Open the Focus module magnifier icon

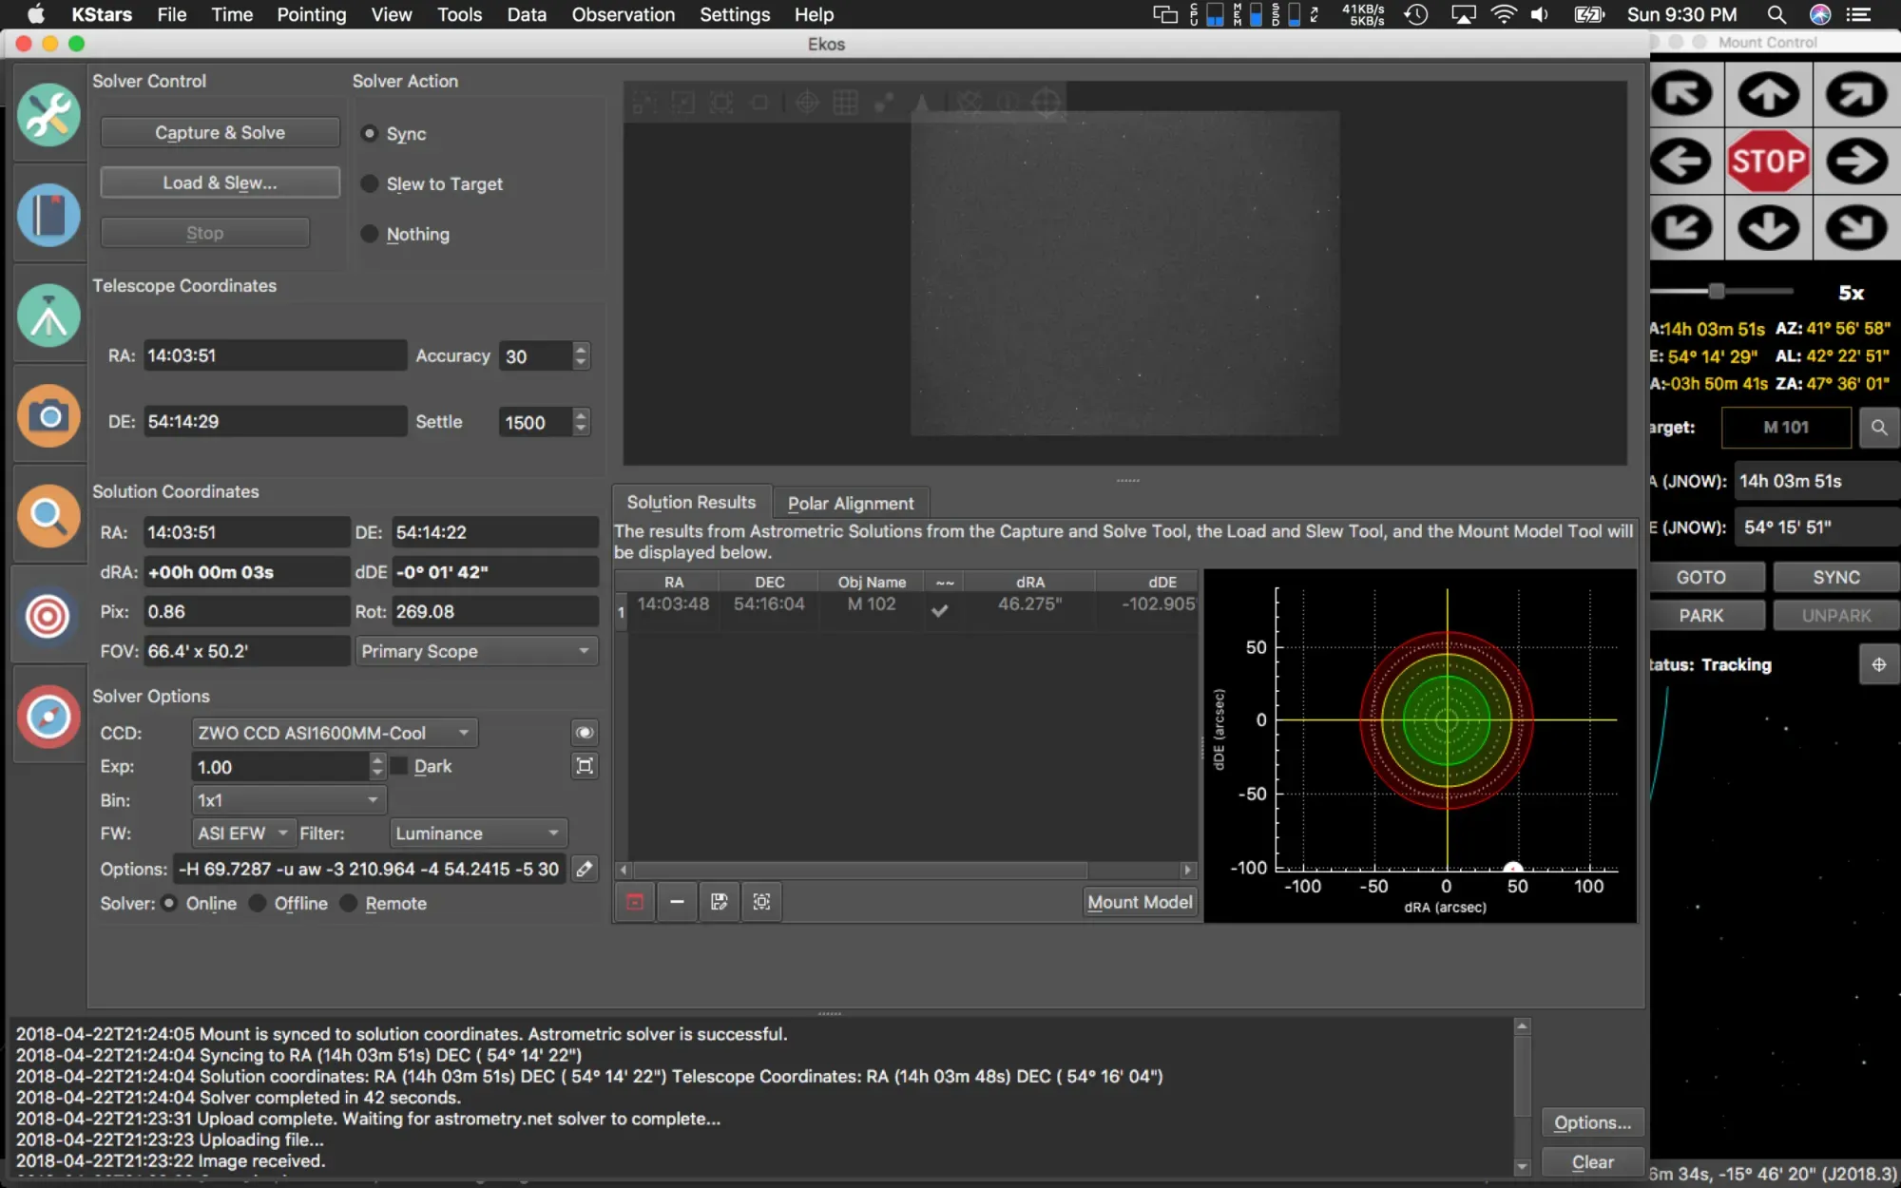tap(48, 515)
